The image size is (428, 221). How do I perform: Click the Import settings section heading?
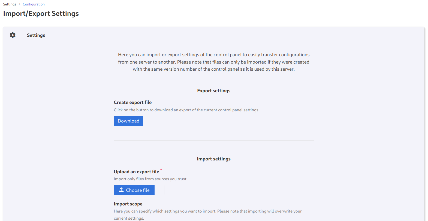(x=214, y=159)
